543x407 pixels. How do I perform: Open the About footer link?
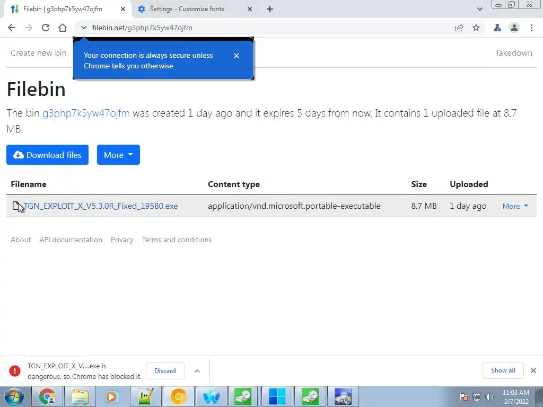pos(21,240)
